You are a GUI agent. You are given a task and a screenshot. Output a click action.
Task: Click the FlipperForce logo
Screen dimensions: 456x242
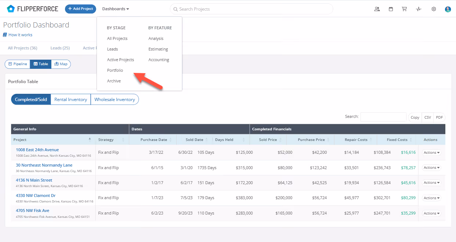coord(32,9)
